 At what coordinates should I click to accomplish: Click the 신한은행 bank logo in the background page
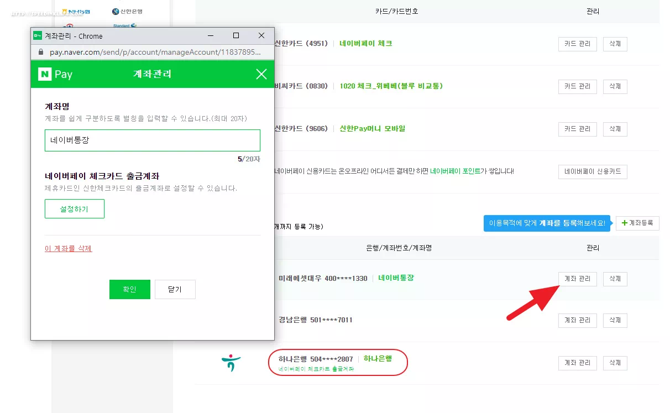[127, 12]
